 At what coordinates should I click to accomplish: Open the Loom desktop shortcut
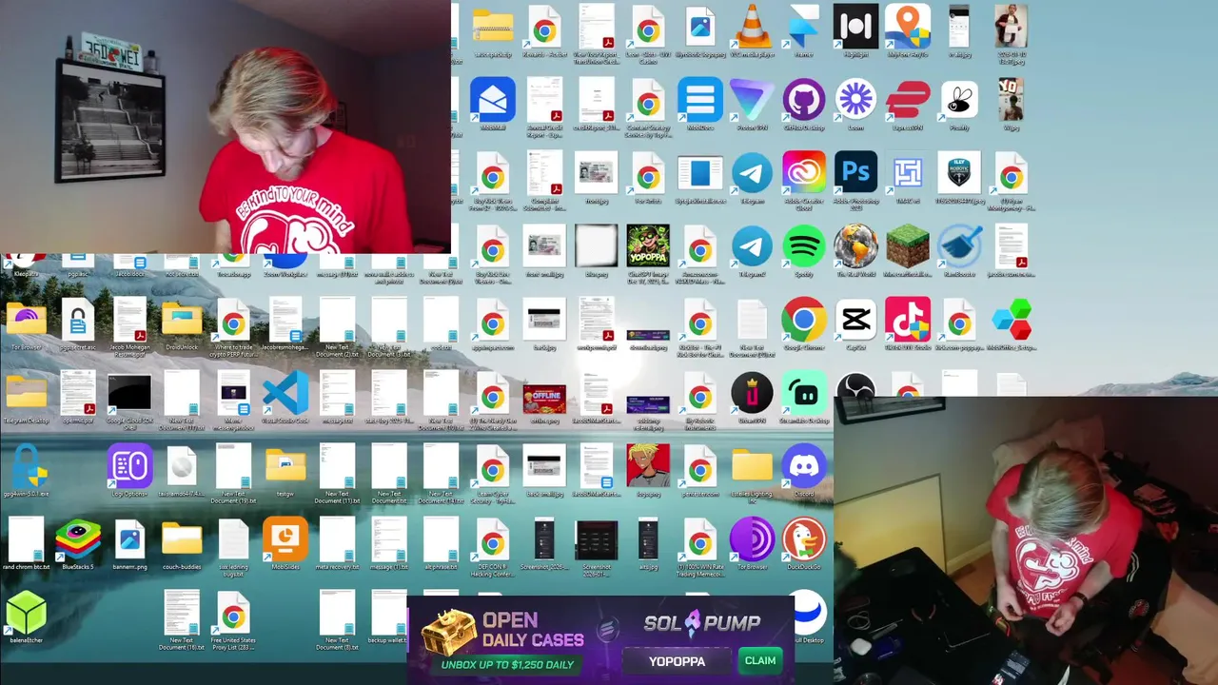[x=855, y=100]
